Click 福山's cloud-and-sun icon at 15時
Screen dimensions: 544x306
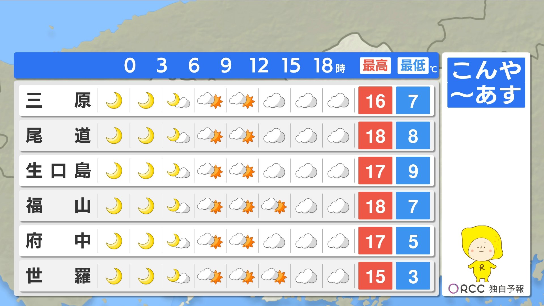[x=274, y=206]
